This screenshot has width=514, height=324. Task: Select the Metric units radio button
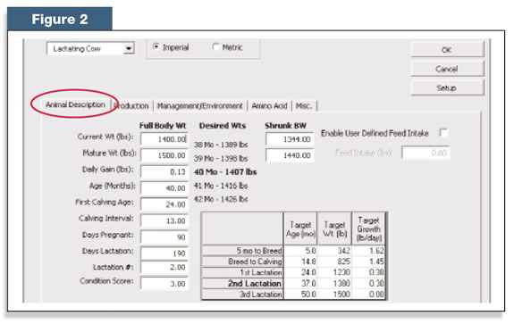215,47
